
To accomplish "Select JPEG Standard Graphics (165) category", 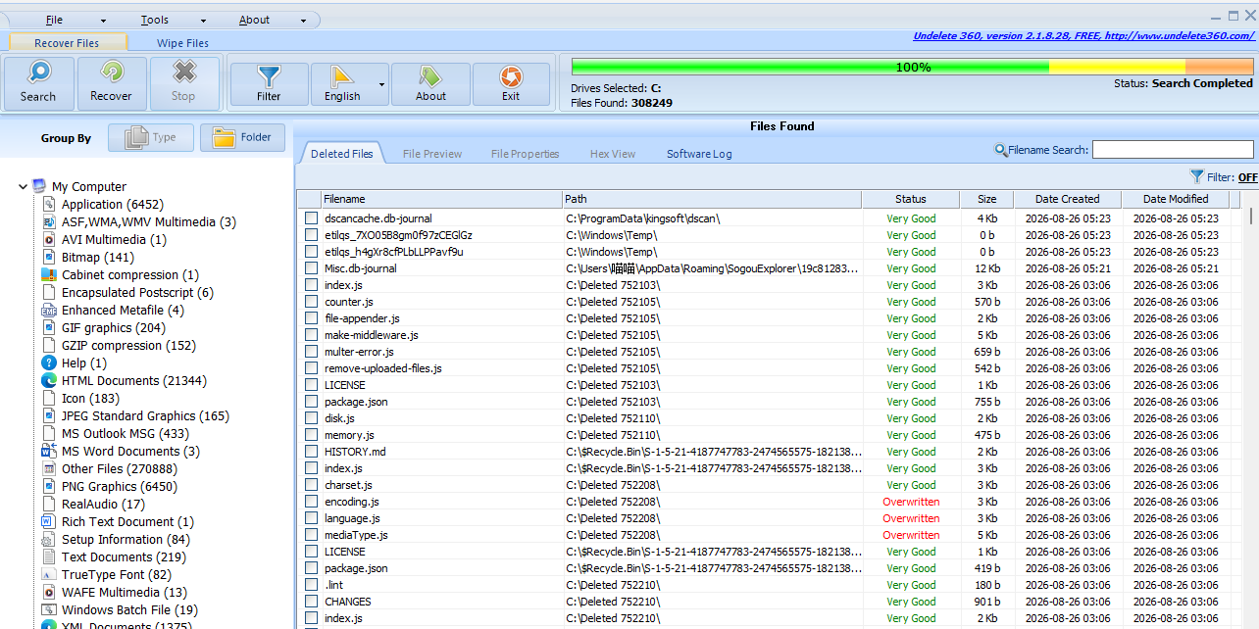I will (x=145, y=415).
